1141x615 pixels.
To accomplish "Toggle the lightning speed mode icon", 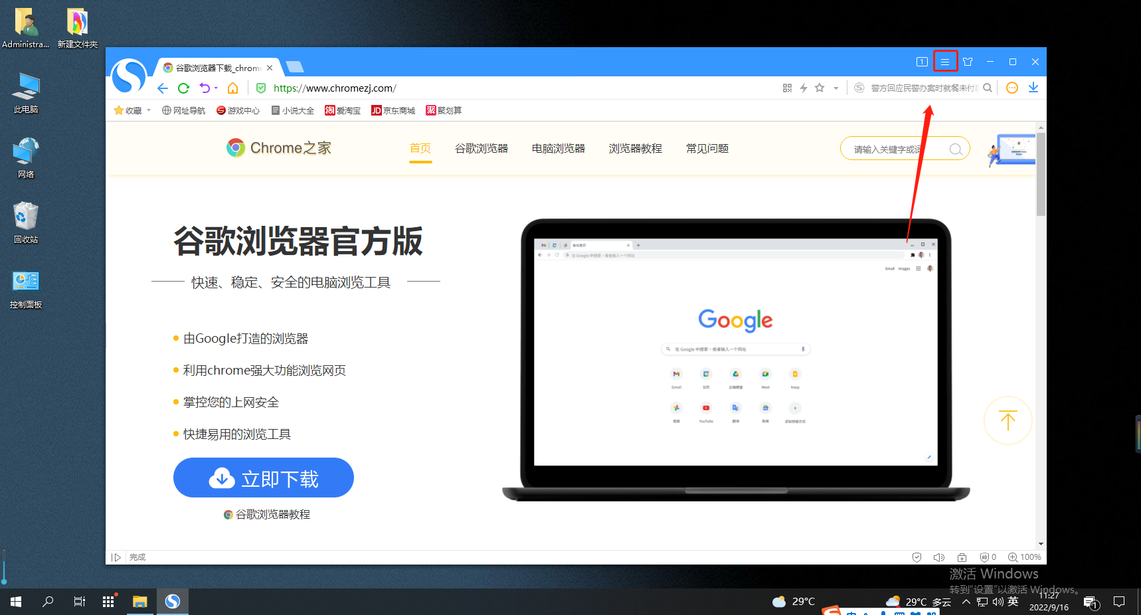I will [x=804, y=88].
